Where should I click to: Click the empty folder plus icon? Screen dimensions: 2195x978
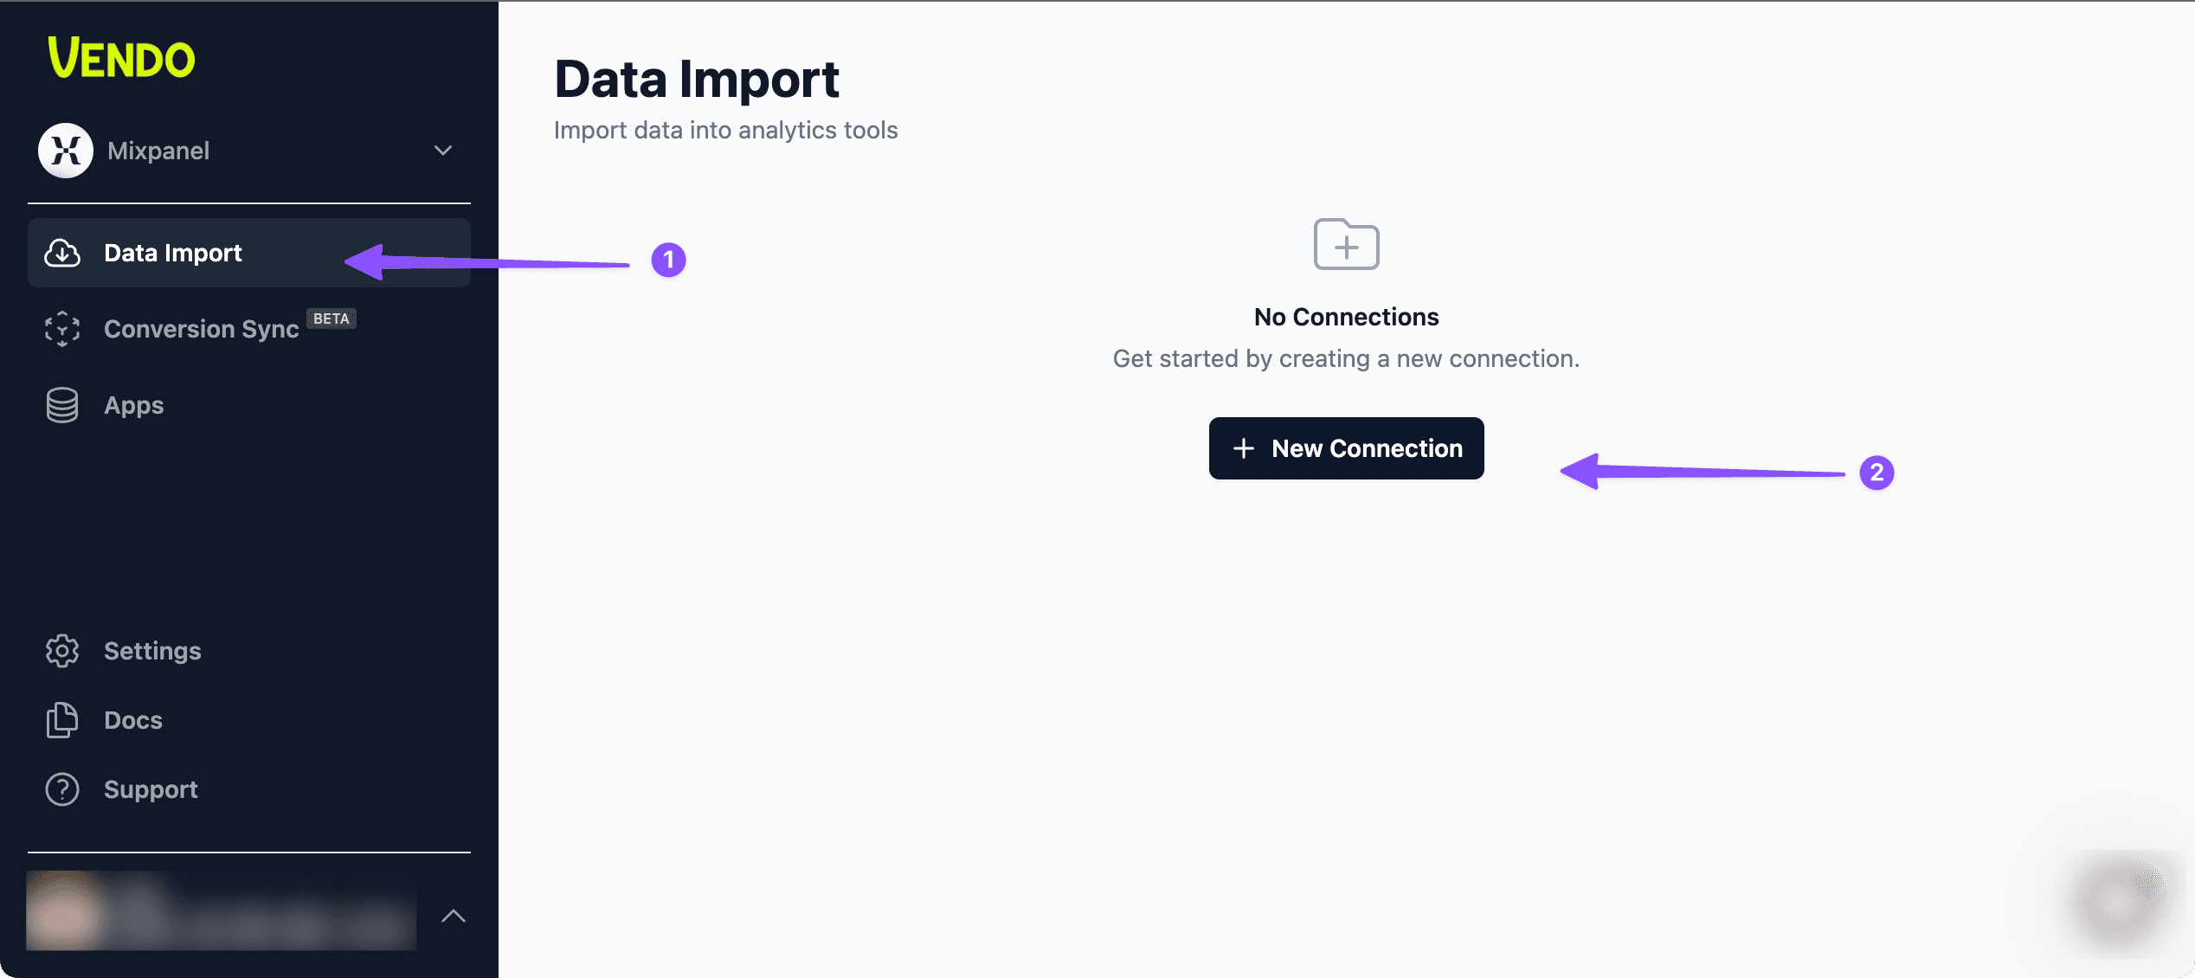click(x=1346, y=245)
